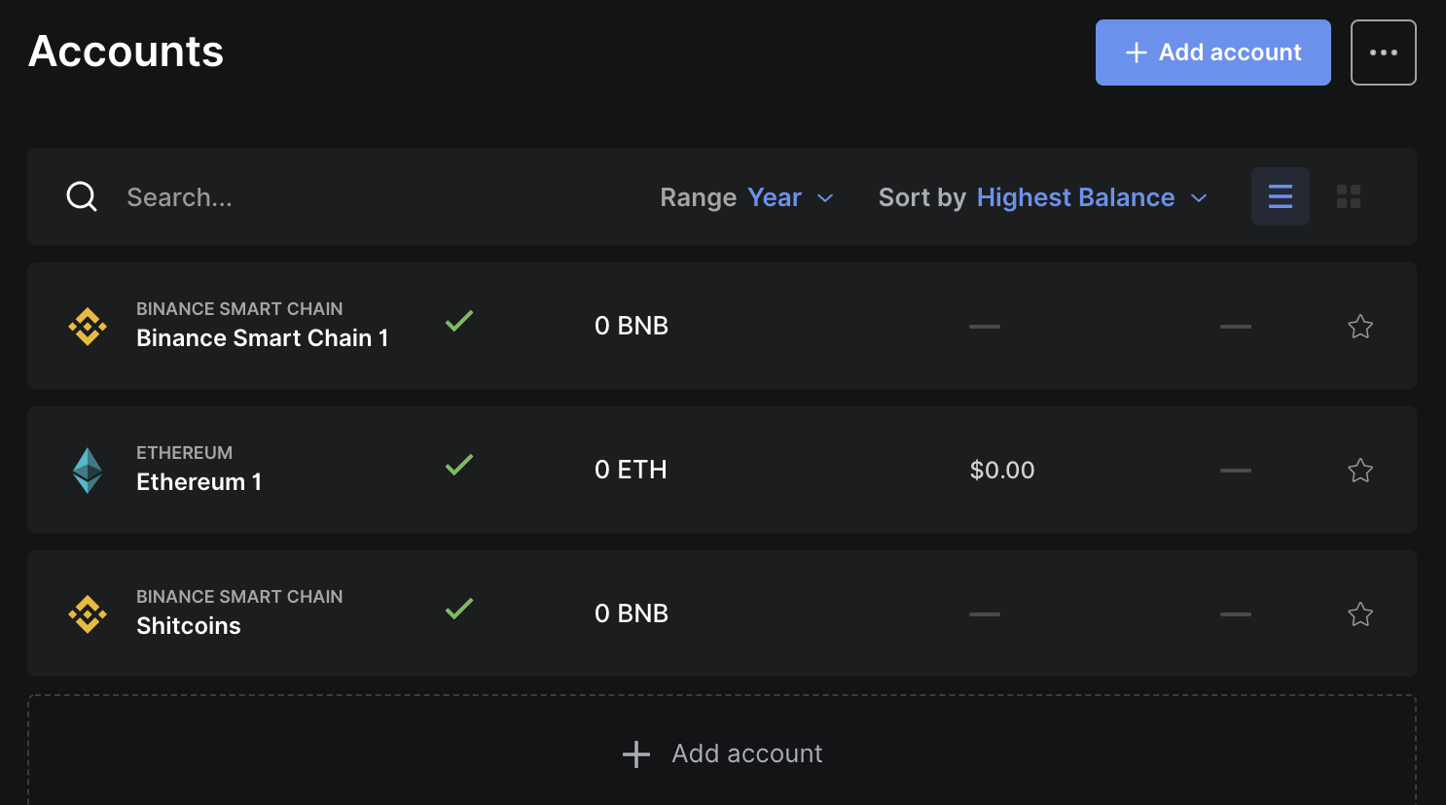
Task: Click the Shitcoins account BNB icon
Action: [88, 614]
